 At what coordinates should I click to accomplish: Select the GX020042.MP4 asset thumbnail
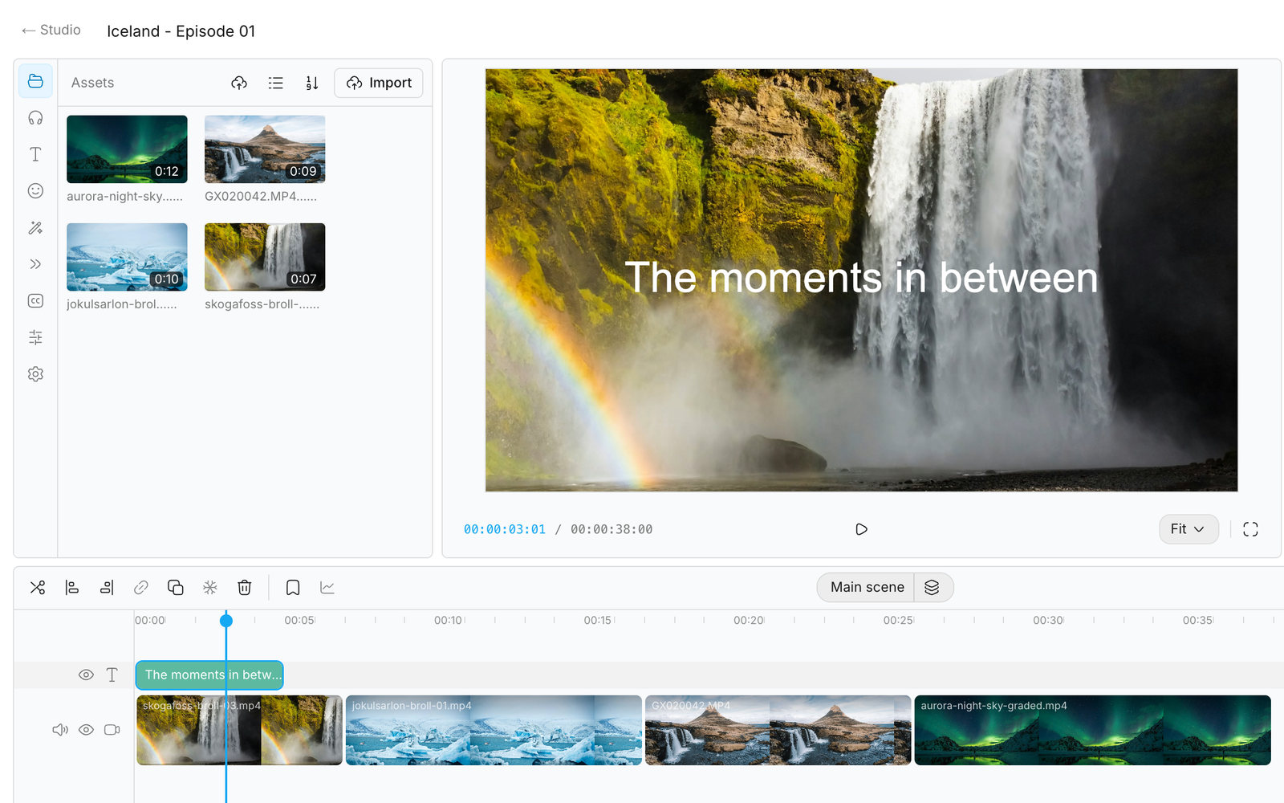[265, 149]
